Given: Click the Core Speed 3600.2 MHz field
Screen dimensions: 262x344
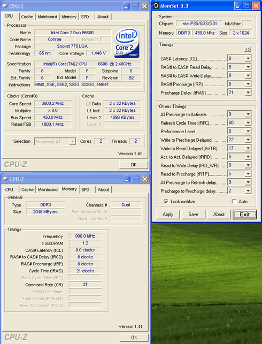Looking at the screenshot, I should 53,104.
